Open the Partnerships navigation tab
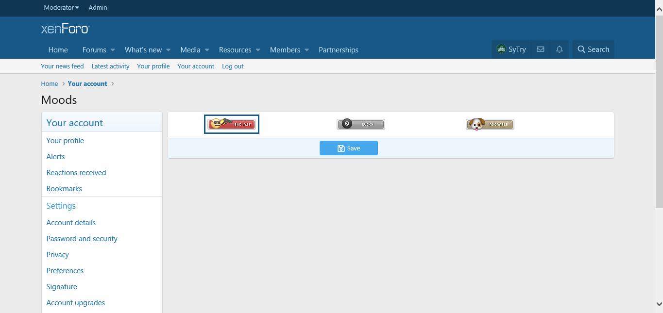Screen dimensions: 663x313 [338, 50]
